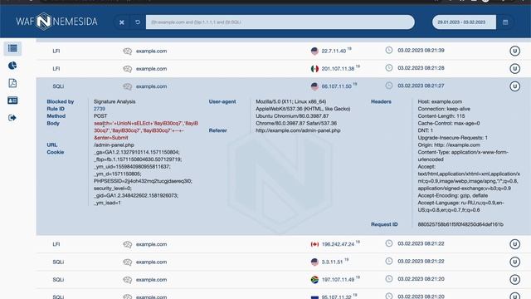The width and height of the screenshot is (531, 299).
Task: Click the Nemesida WAF logo
Action: pos(56,22)
